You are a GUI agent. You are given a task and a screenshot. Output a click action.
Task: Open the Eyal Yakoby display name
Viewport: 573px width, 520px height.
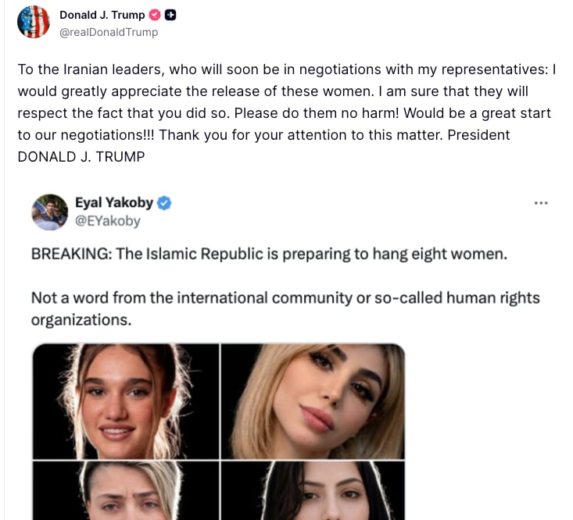(114, 202)
